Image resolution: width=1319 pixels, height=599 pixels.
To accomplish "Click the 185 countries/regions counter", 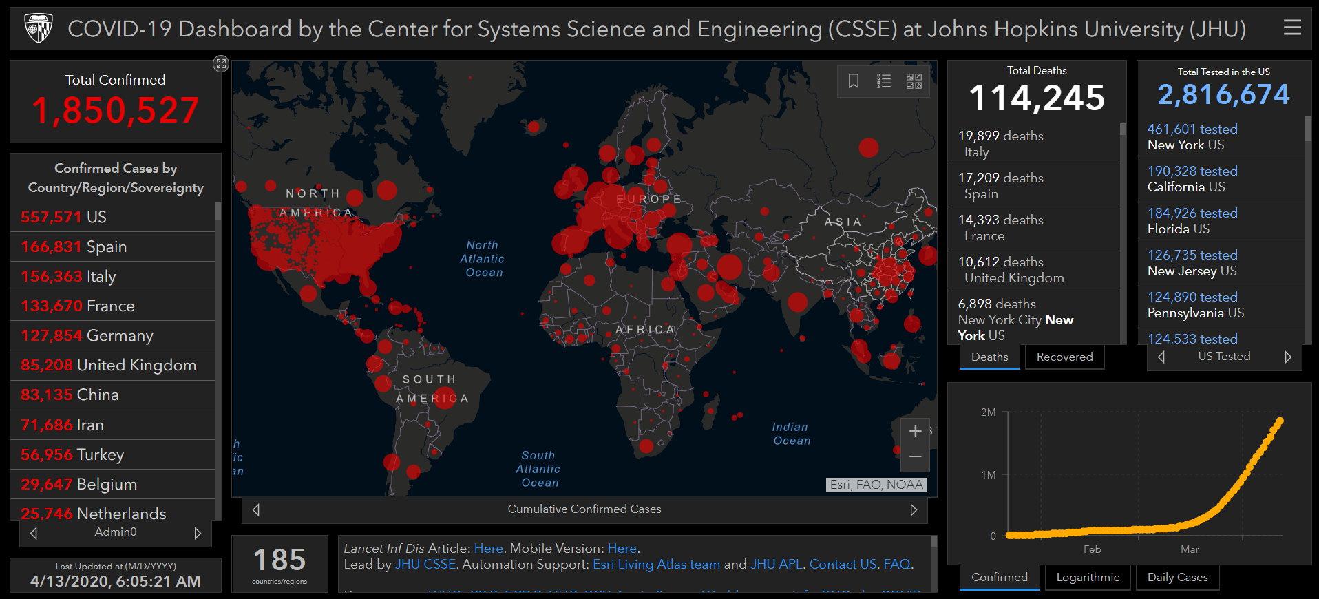I will click(x=279, y=564).
